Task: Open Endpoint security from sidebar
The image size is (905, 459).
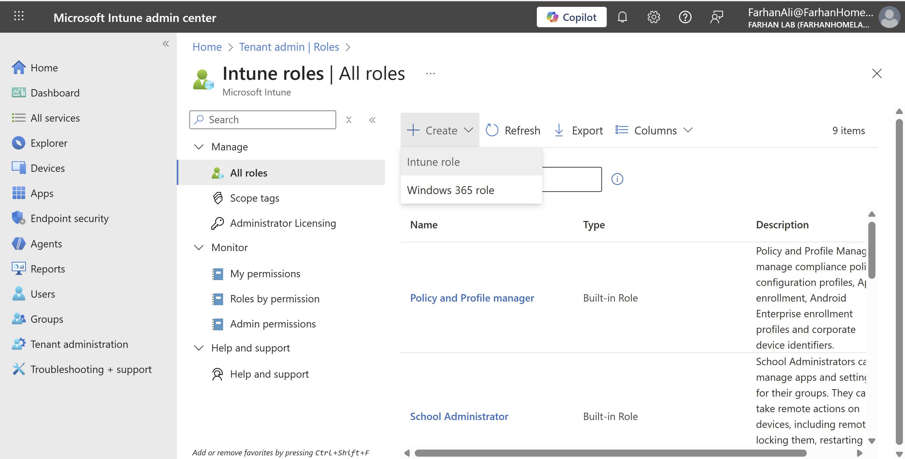Action: 70,218
